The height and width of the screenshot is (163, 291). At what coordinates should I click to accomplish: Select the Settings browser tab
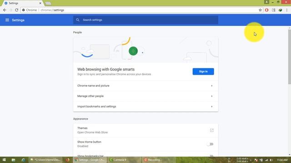point(22,3)
